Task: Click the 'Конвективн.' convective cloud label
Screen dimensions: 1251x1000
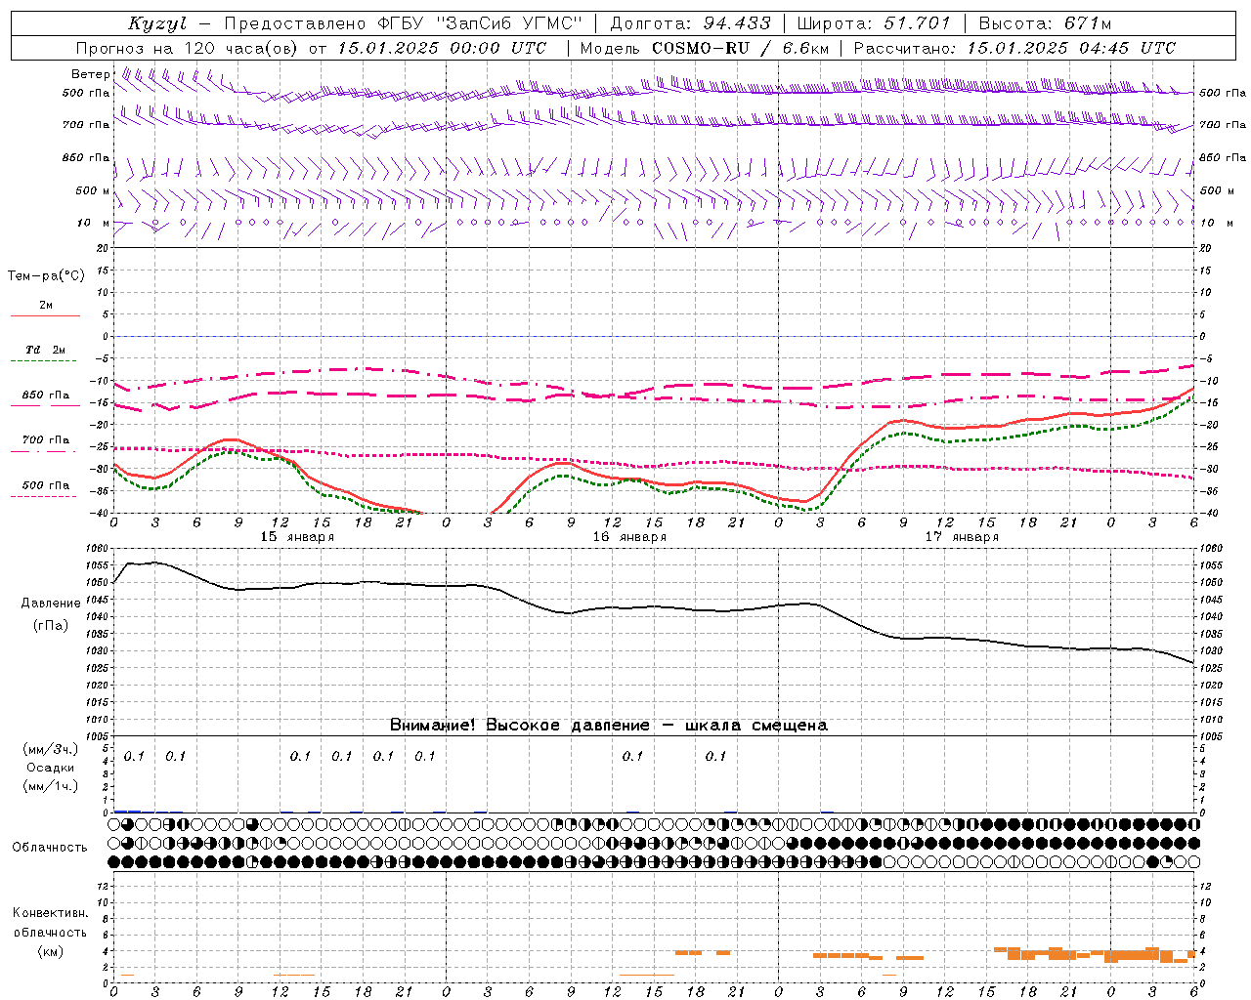Action: point(50,913)
